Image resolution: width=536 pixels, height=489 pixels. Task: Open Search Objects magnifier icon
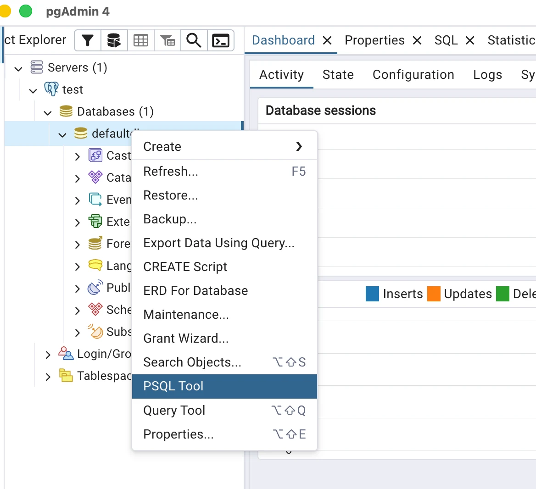194,40
